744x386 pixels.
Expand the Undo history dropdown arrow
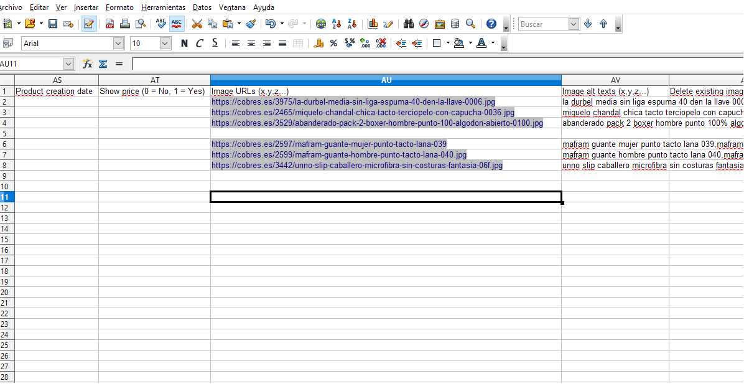pyautogui.click(x=282, y=24)
